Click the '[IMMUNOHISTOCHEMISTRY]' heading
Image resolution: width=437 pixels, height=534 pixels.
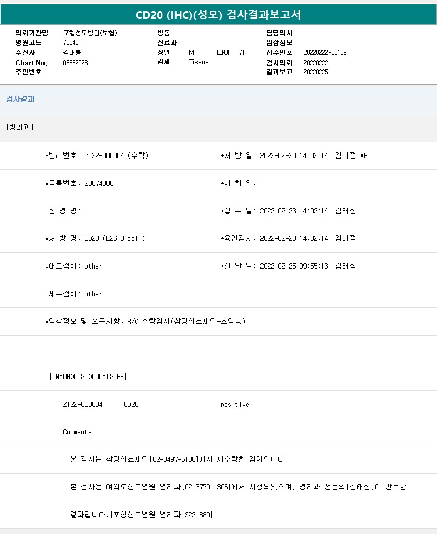[x=88, y=376]
